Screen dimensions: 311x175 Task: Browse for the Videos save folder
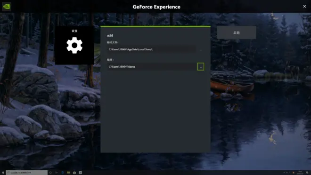(x=201, y=67)
